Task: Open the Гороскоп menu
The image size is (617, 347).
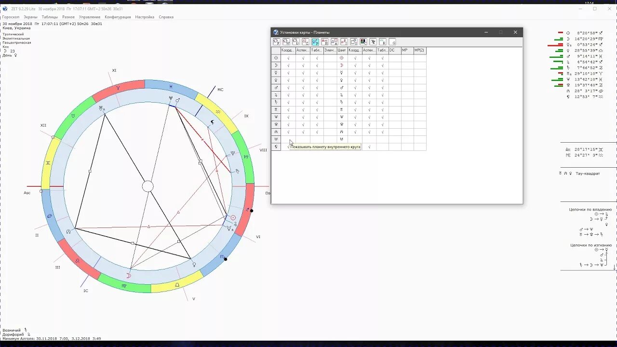Action: (x=11, y=17)
